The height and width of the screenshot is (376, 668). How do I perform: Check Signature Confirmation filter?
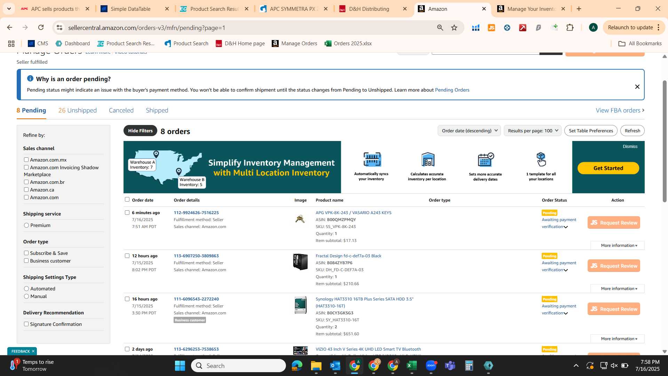coord(26,324)
